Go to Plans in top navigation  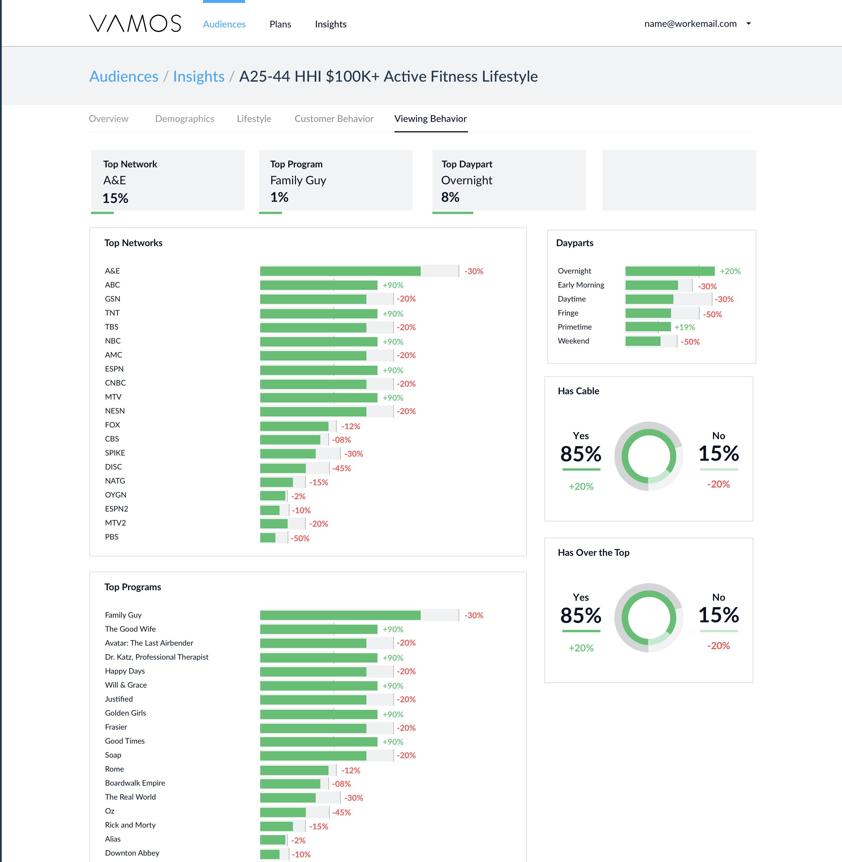coord(280,24)
